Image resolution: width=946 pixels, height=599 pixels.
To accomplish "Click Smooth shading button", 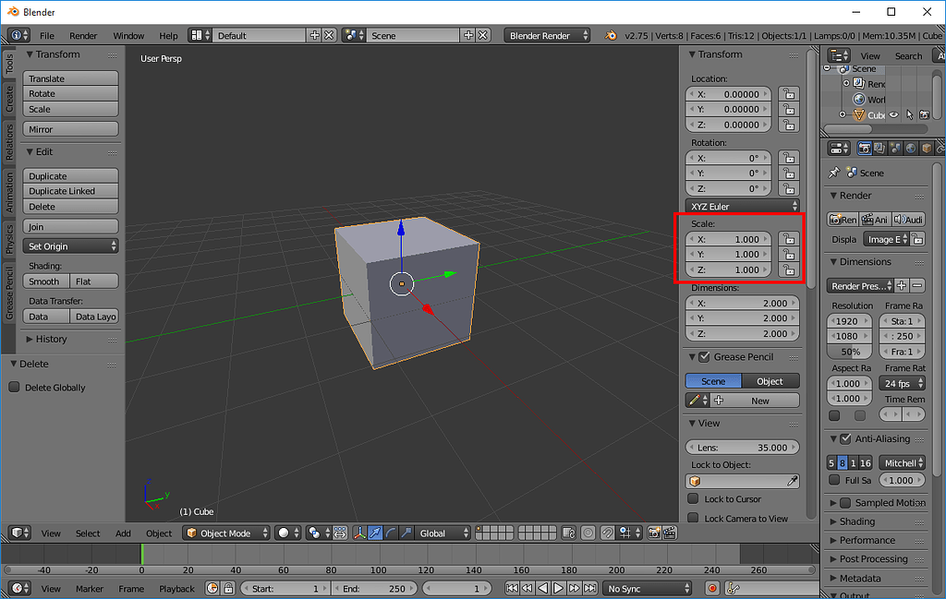I will [46, 282].
